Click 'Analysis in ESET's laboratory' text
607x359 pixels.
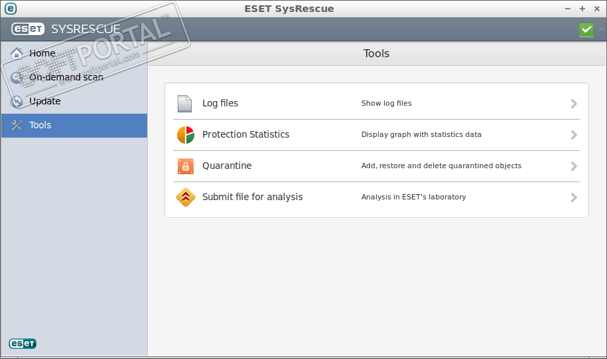click(x=413, y=197)
